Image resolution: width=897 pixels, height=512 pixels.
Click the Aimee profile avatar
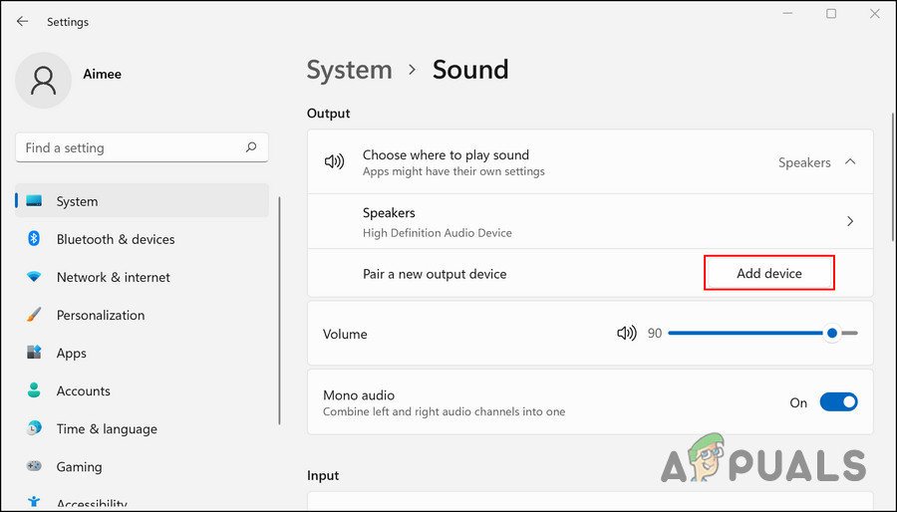coord(43,81)
